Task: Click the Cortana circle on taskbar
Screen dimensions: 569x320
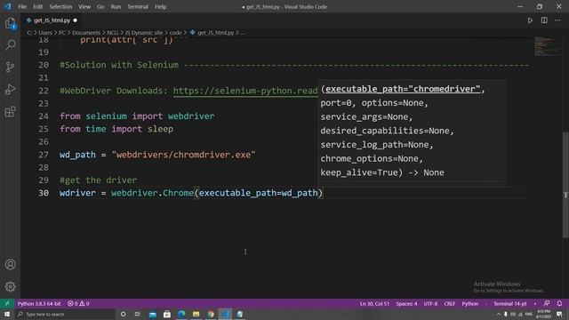Action: coord(123,314)
